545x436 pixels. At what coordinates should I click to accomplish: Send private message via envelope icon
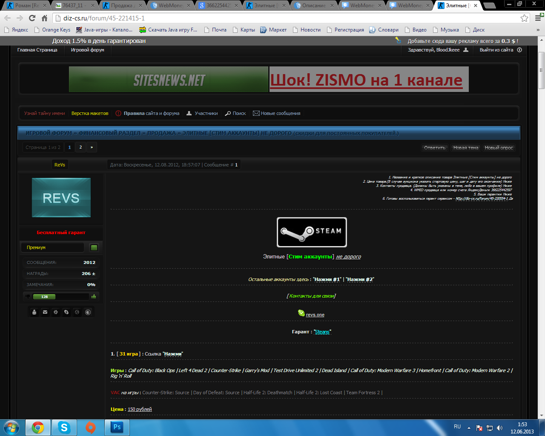(x=45, y=312)
